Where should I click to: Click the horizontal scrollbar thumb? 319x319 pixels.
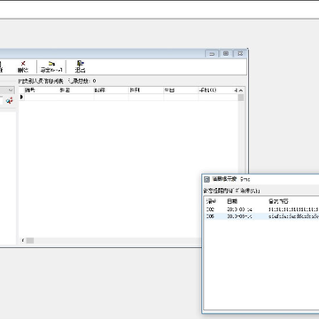pos(30,240)
